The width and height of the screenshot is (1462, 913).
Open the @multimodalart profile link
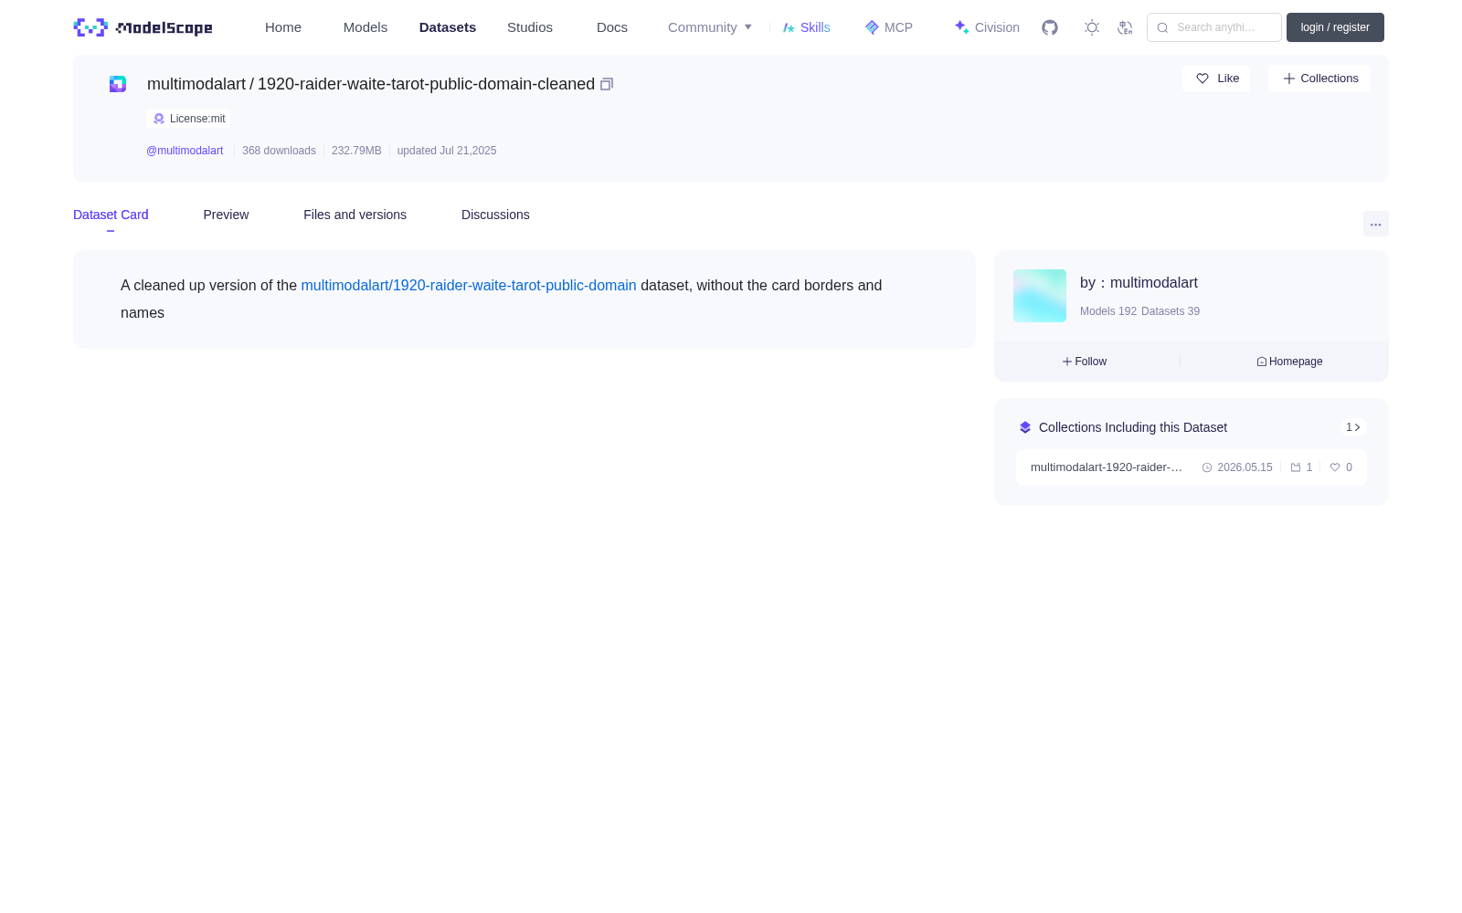pos(185,151)
